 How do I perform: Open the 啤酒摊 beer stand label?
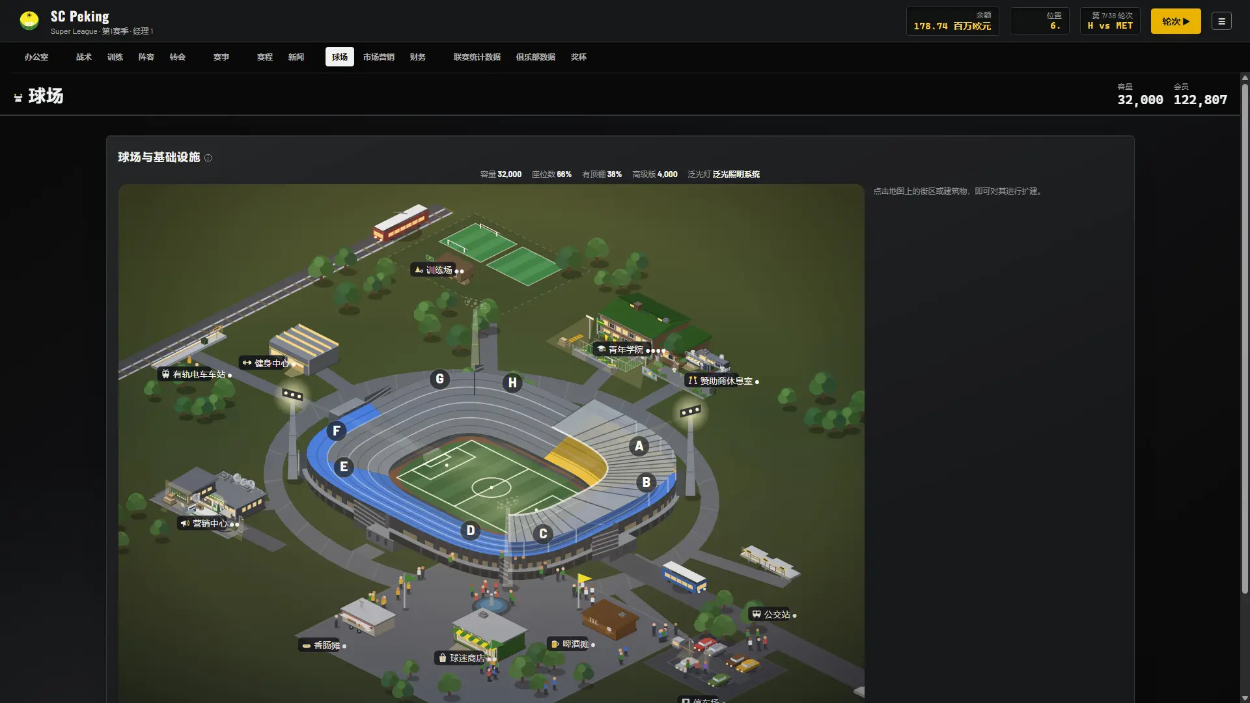click(x=572, y=644)
